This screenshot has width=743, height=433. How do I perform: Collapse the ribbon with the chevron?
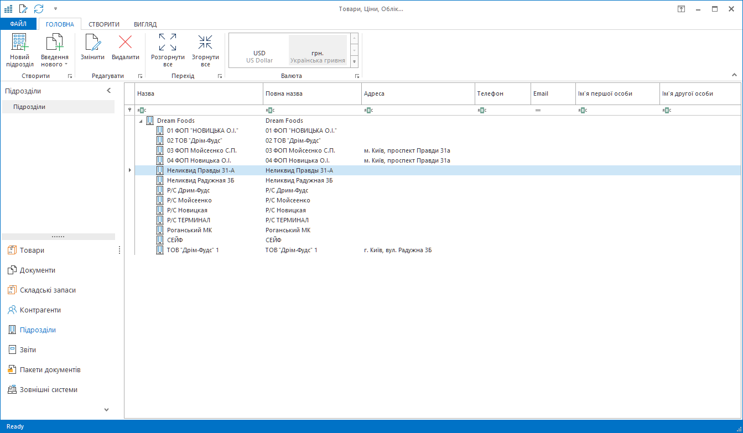pos(735,75)
